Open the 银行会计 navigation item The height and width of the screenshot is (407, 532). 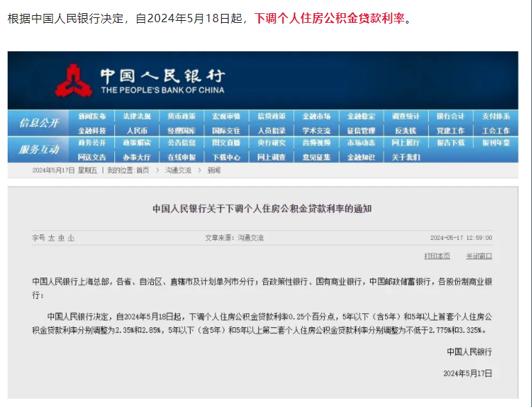pos(450,116)
